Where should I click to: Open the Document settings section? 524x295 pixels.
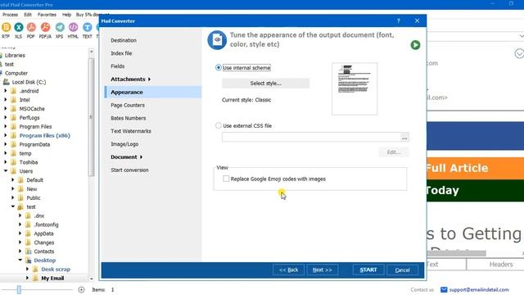(x=127, y=157)
